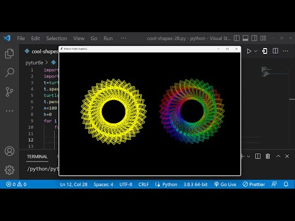295x221 pixels.
Task: Open notifications bell icon
Action: pos(286,184)
